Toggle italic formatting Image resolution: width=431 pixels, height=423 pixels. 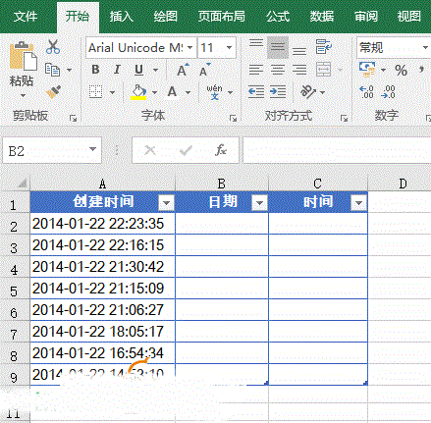click(x=117, y=70)
